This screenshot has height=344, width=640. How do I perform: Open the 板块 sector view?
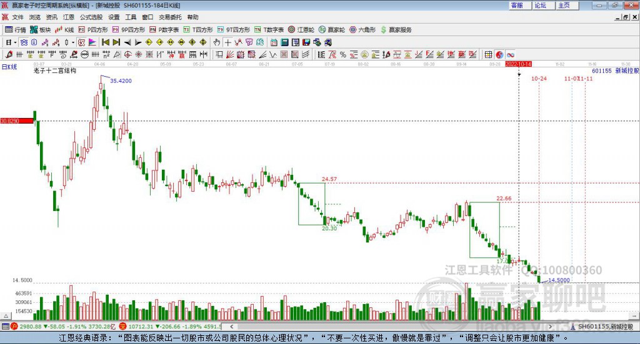pos(40,30)
